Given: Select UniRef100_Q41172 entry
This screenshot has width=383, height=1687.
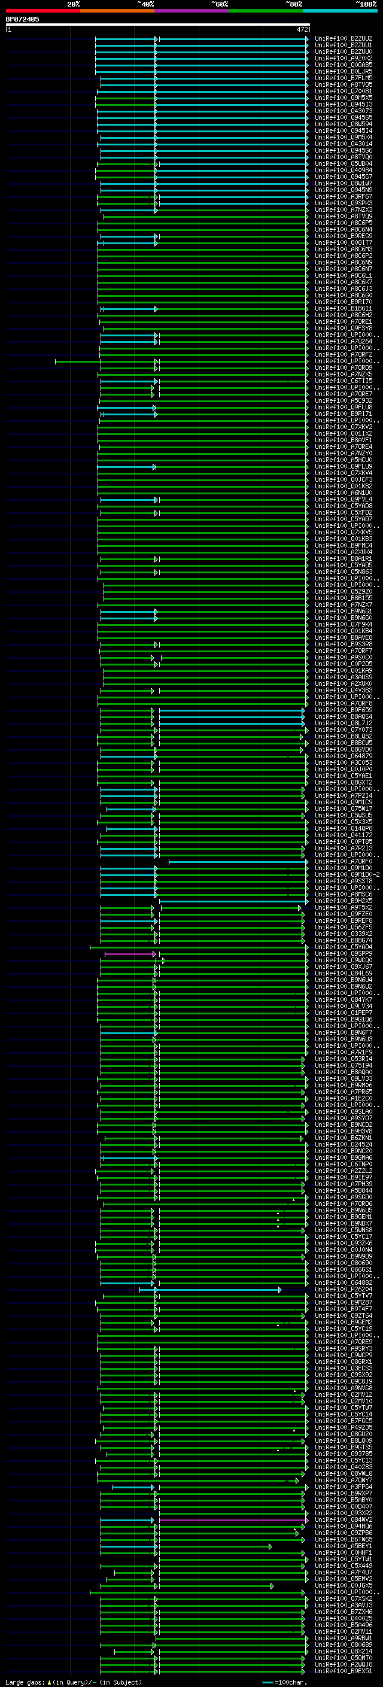Looking at the screenshot, I should [344, 835].
